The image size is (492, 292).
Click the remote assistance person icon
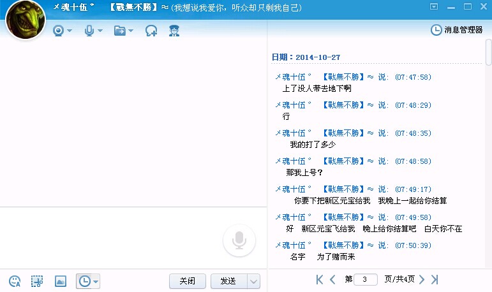(x=173, y=31)
